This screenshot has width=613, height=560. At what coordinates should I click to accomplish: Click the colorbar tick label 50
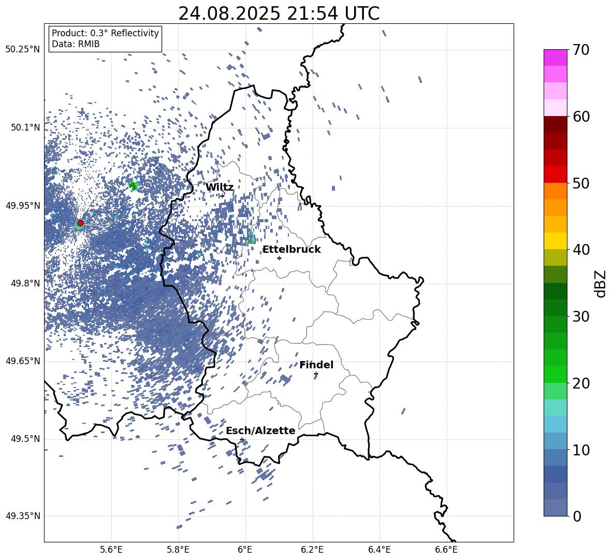[581, 183]
